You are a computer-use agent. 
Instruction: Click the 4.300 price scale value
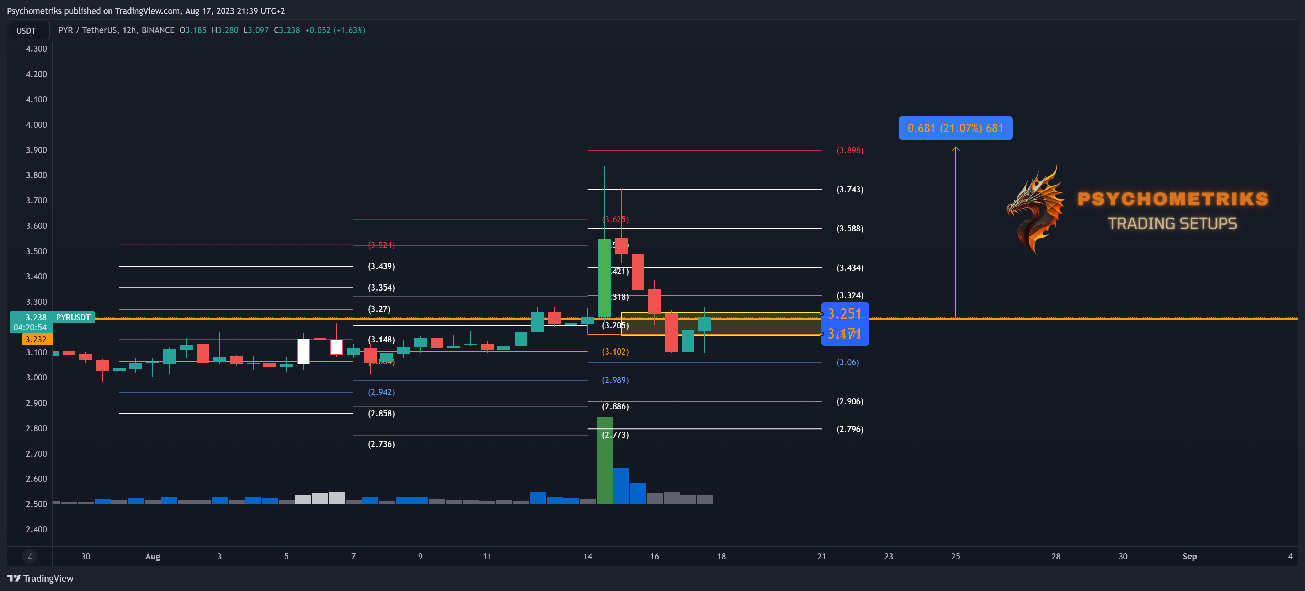click(37, 49)
